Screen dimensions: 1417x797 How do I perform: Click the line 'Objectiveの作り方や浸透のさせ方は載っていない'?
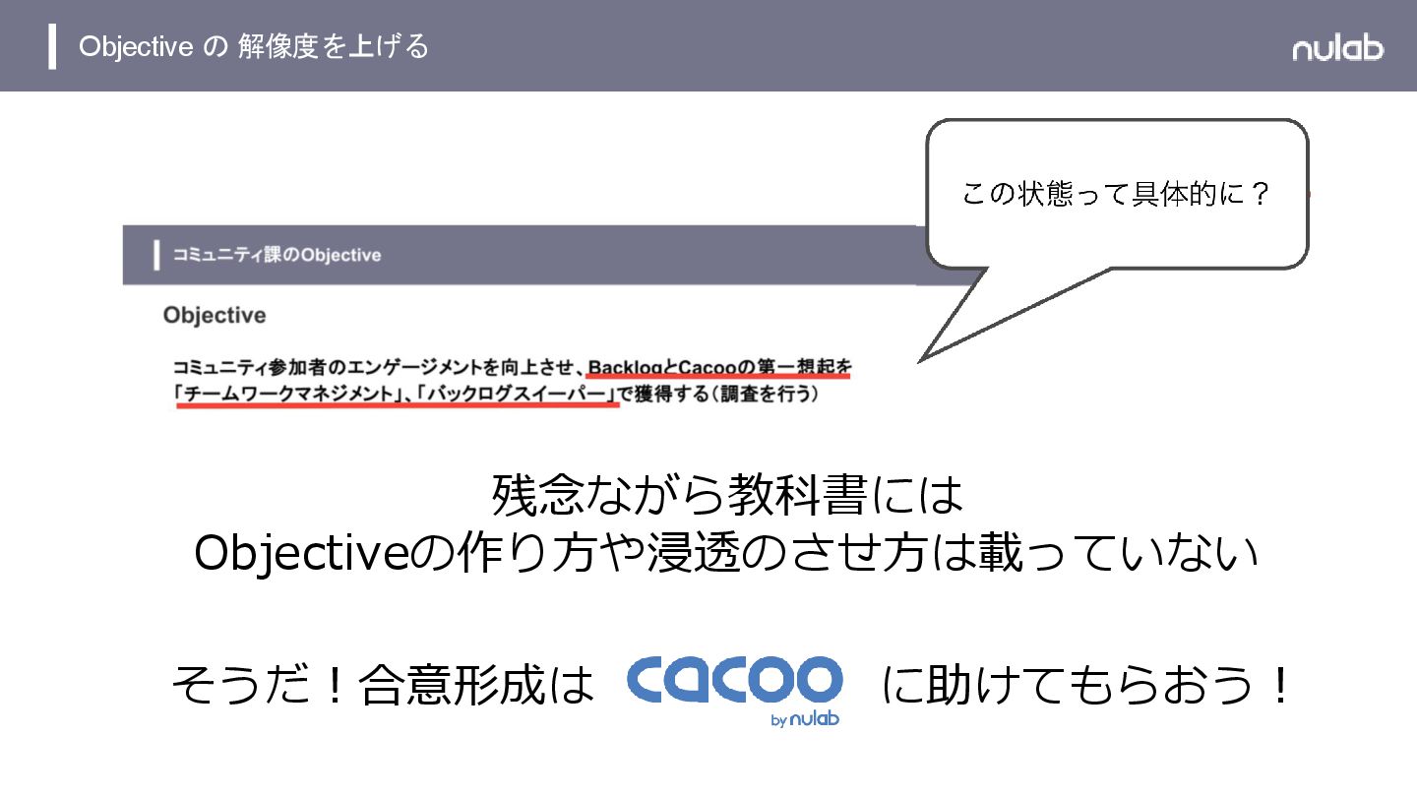pyautogui.click(x=726, y=555)
